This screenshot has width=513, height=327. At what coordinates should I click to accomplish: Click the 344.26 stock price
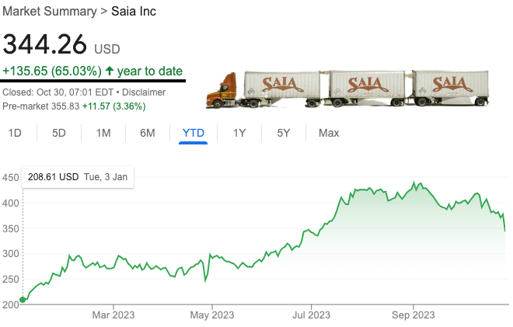[x=45, y=45]
